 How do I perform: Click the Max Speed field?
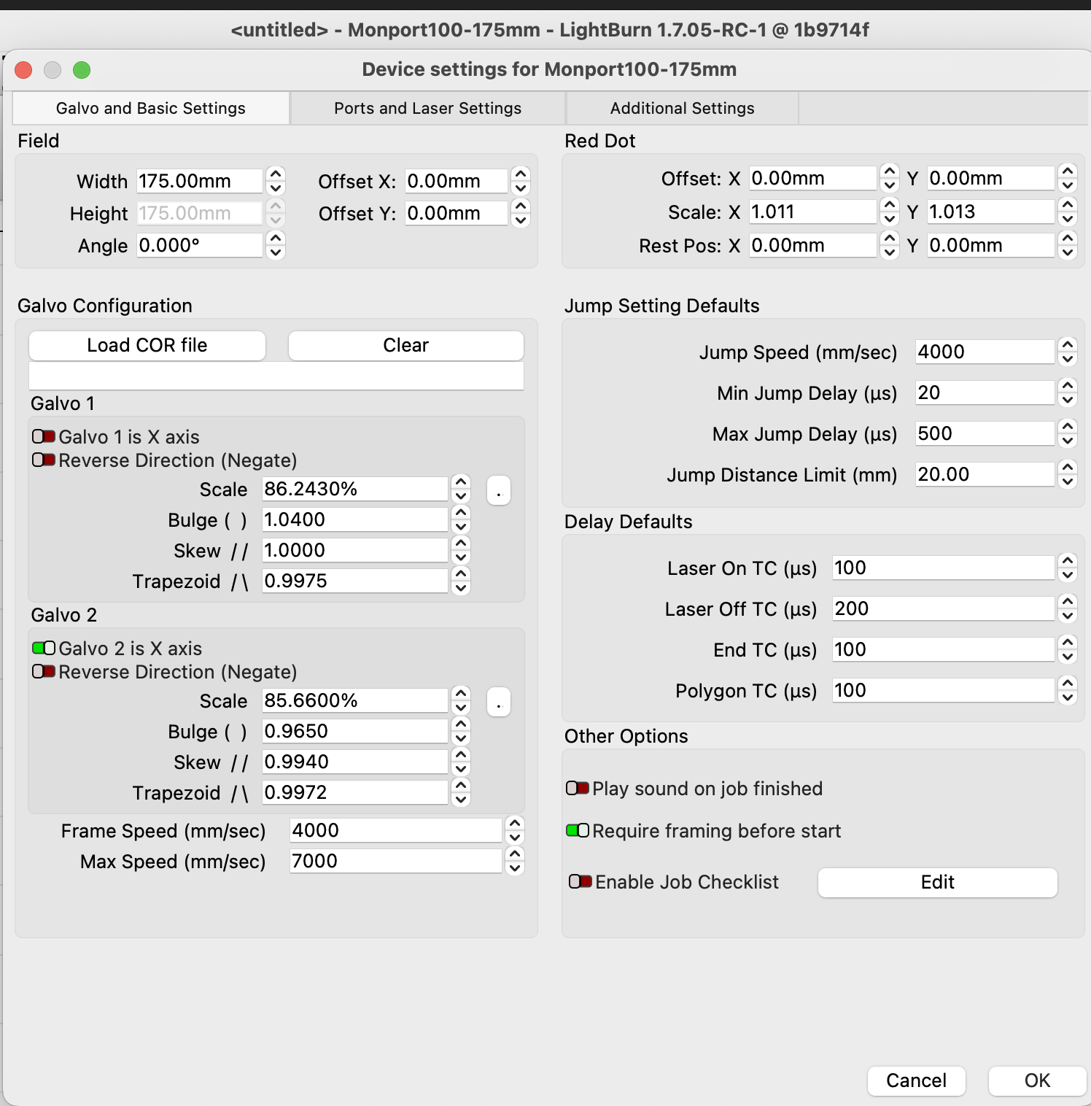[396, 861]
